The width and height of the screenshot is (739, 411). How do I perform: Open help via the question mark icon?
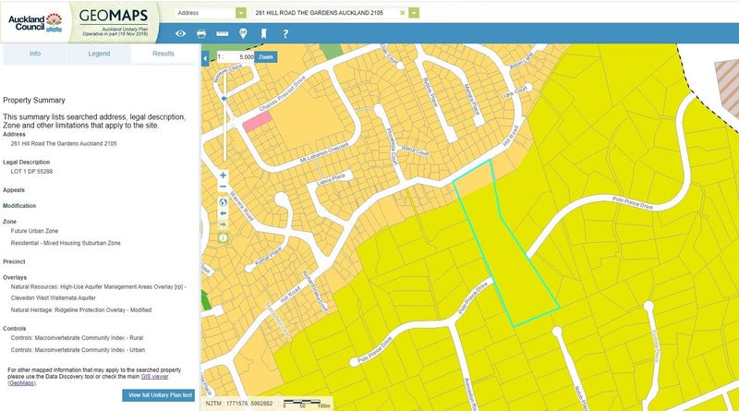pyautogui.click(x=285, y=34)
